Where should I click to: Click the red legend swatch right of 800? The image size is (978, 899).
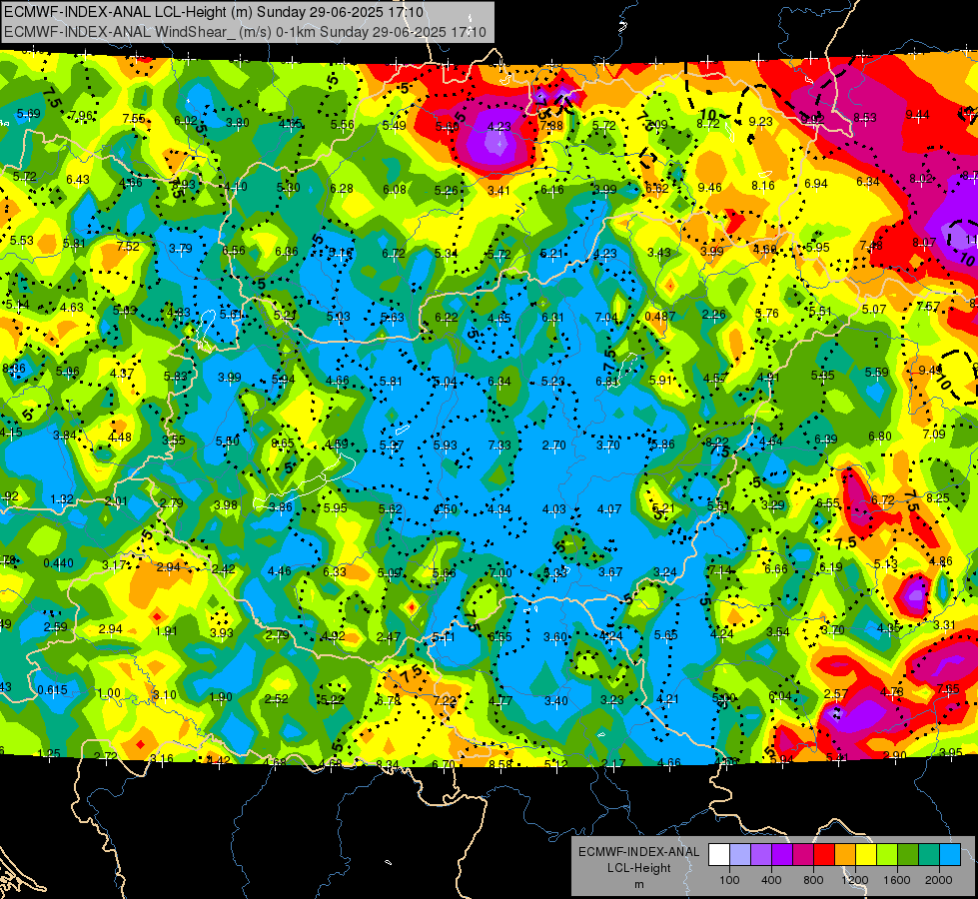tap(824, 855)
